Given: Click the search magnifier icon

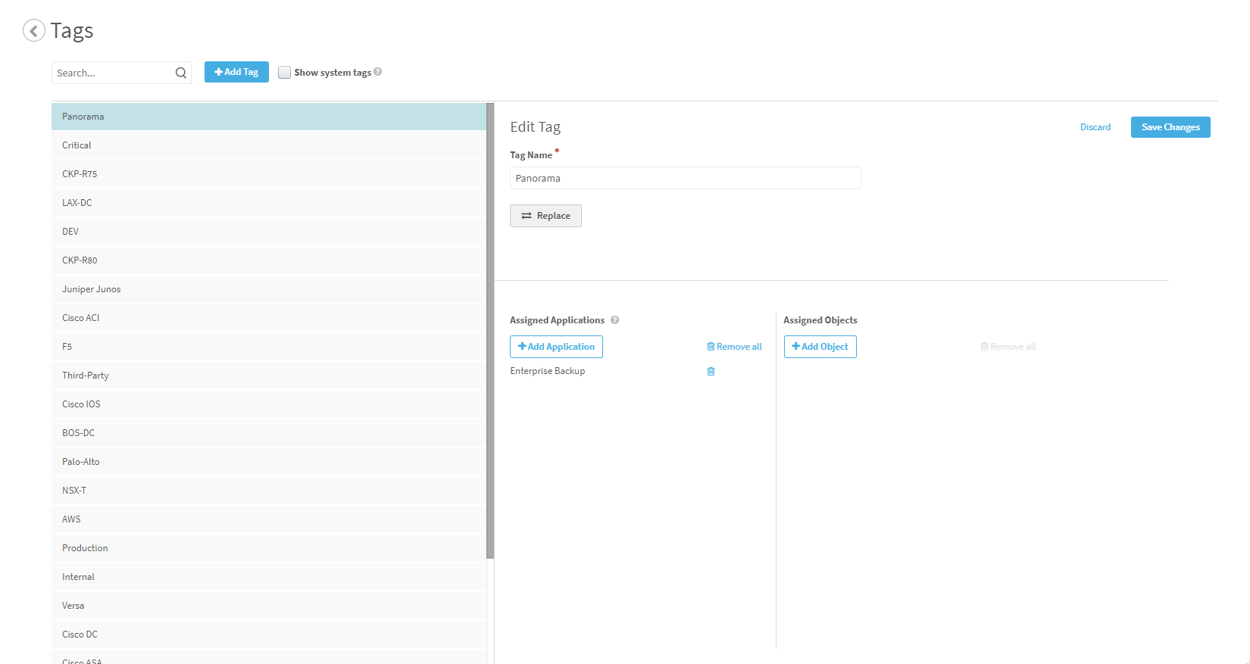Looking at the screenshot, I should [x=181, y=73].
